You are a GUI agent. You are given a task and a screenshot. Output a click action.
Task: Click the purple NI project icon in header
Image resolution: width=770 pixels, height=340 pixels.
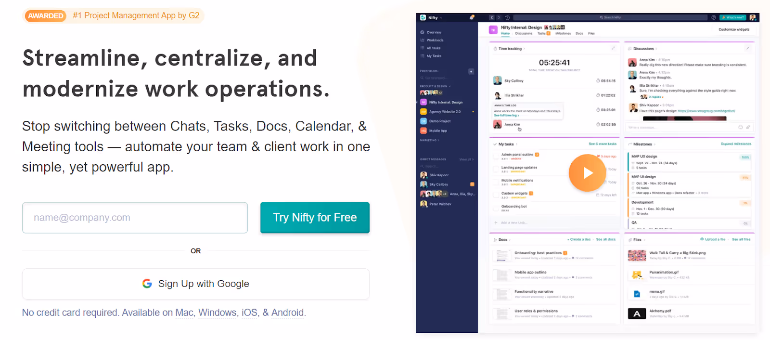(493, 30)
